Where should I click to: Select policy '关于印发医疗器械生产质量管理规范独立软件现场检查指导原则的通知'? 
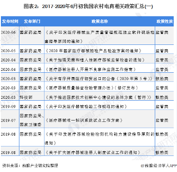point(100,37)
